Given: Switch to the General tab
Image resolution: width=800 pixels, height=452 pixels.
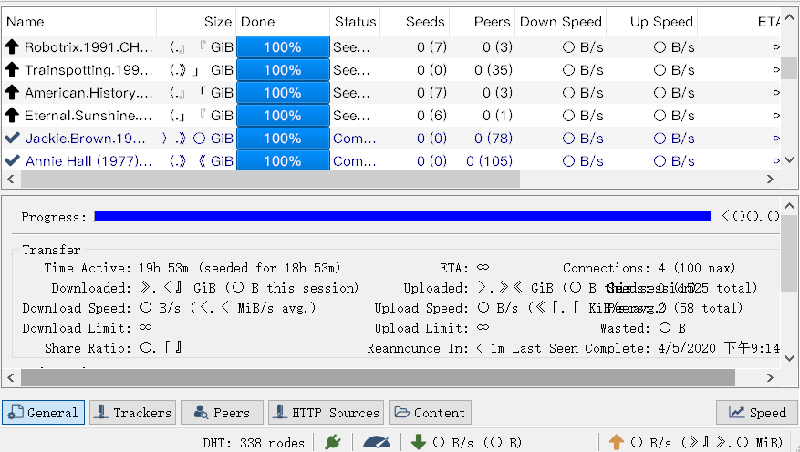Looking at the screenshot, I should [44, 412].
